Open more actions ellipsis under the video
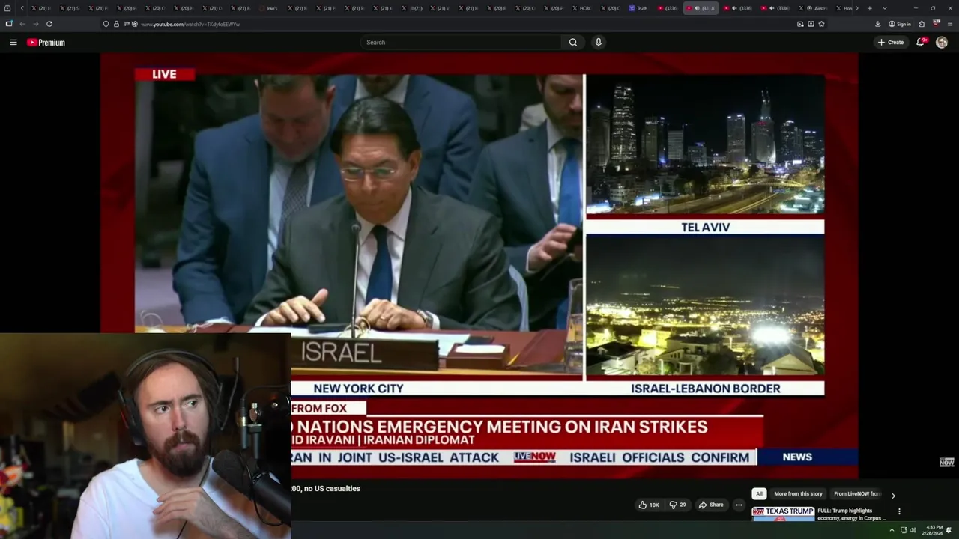The image size is (959, 539). [x=739, y=505]
